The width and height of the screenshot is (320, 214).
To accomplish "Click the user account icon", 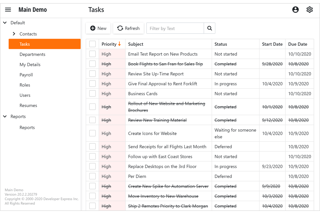I will (x=295, y=10).
